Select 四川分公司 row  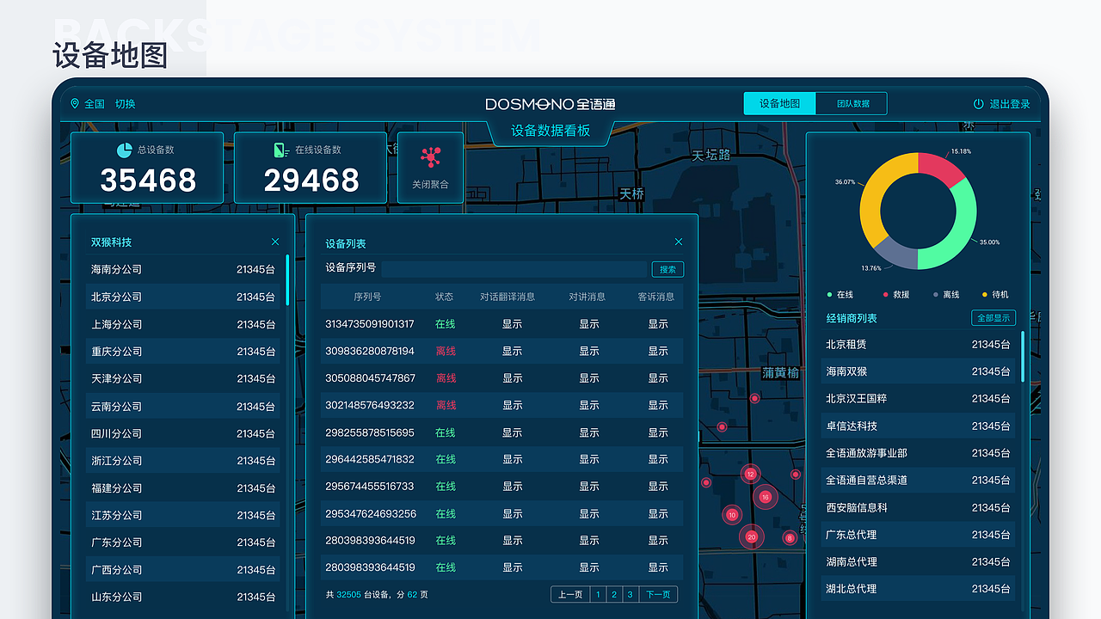[183, 433]
